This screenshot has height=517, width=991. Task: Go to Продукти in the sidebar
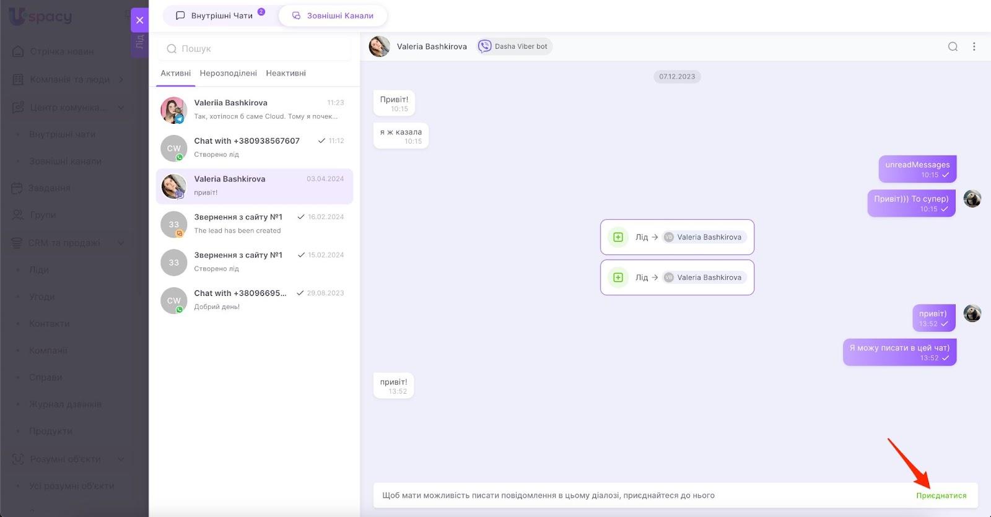pyautogui.click(x=51, y=431)
